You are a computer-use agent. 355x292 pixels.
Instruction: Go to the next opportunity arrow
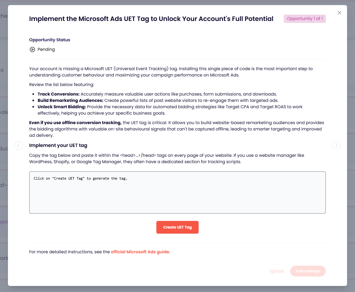[337, 145]
